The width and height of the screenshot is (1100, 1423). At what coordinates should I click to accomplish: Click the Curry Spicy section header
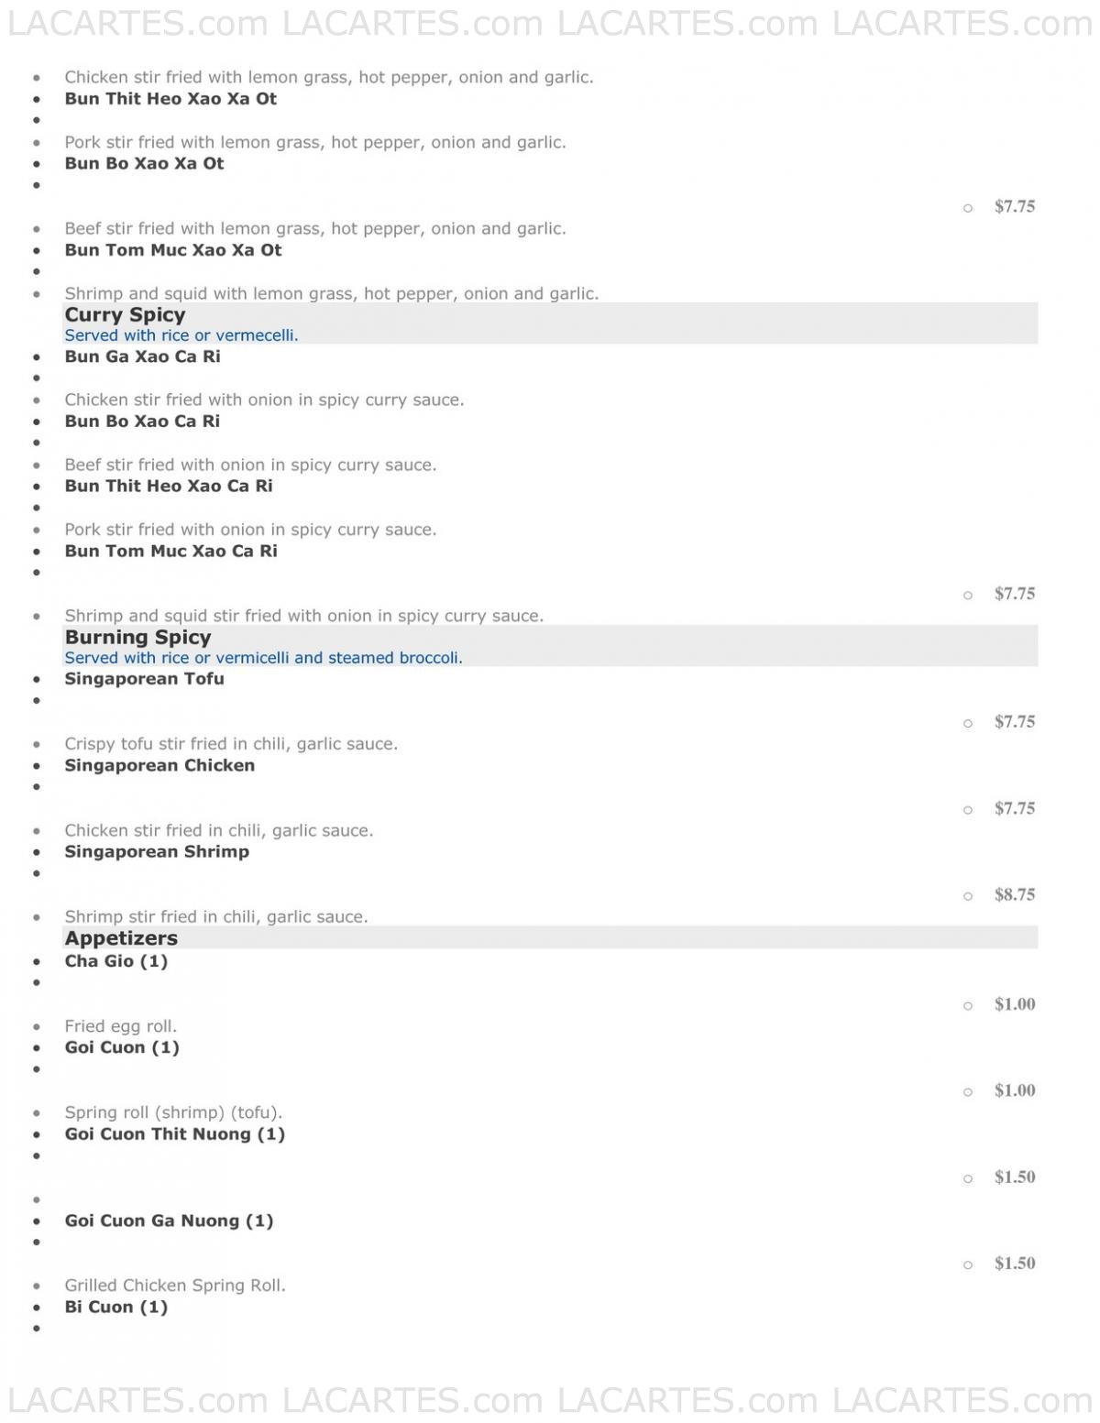(x=125, y=314)
